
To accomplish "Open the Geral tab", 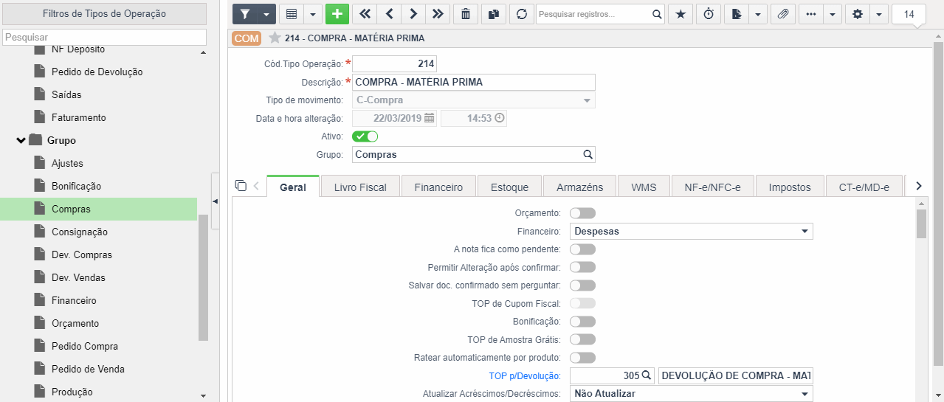I will pos(293,187).
